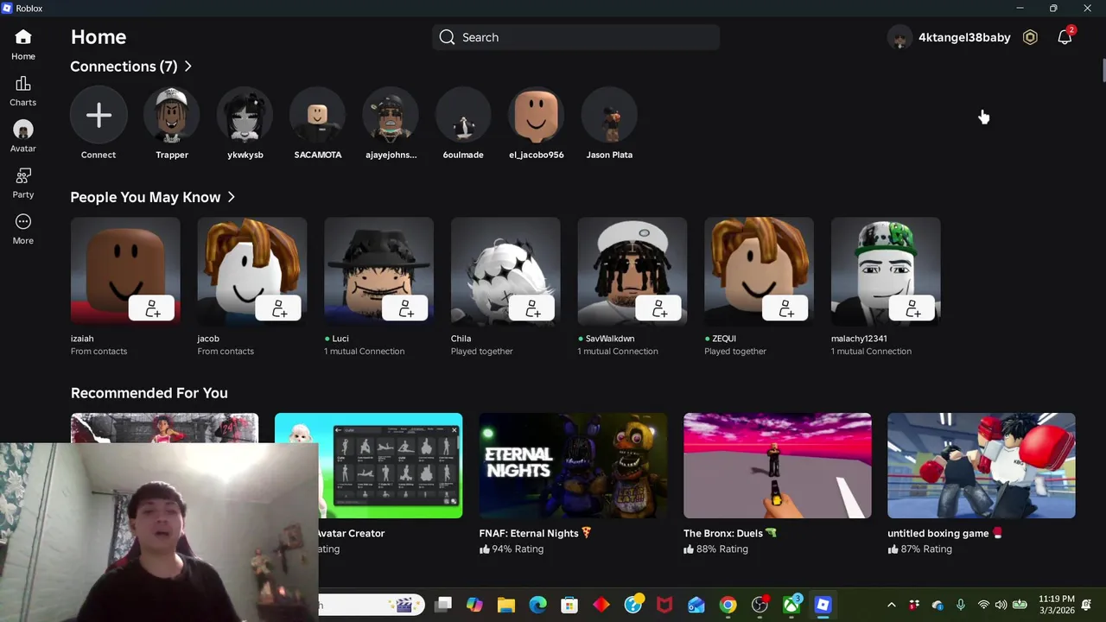This screenshot has height=622, width=1106.
Task: Add Chila as a connection
Action: (532, 308)
